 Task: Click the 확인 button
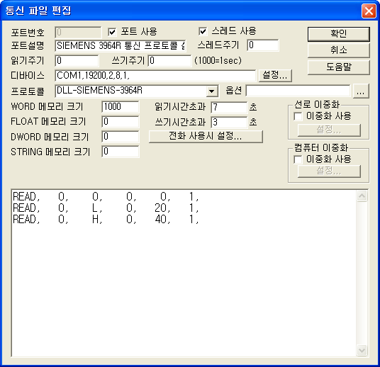point(339,34)
